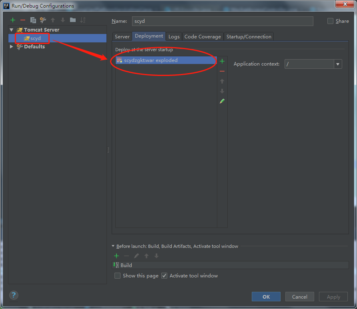Check the Show this page option
The image size is (357, 309).
118,275
